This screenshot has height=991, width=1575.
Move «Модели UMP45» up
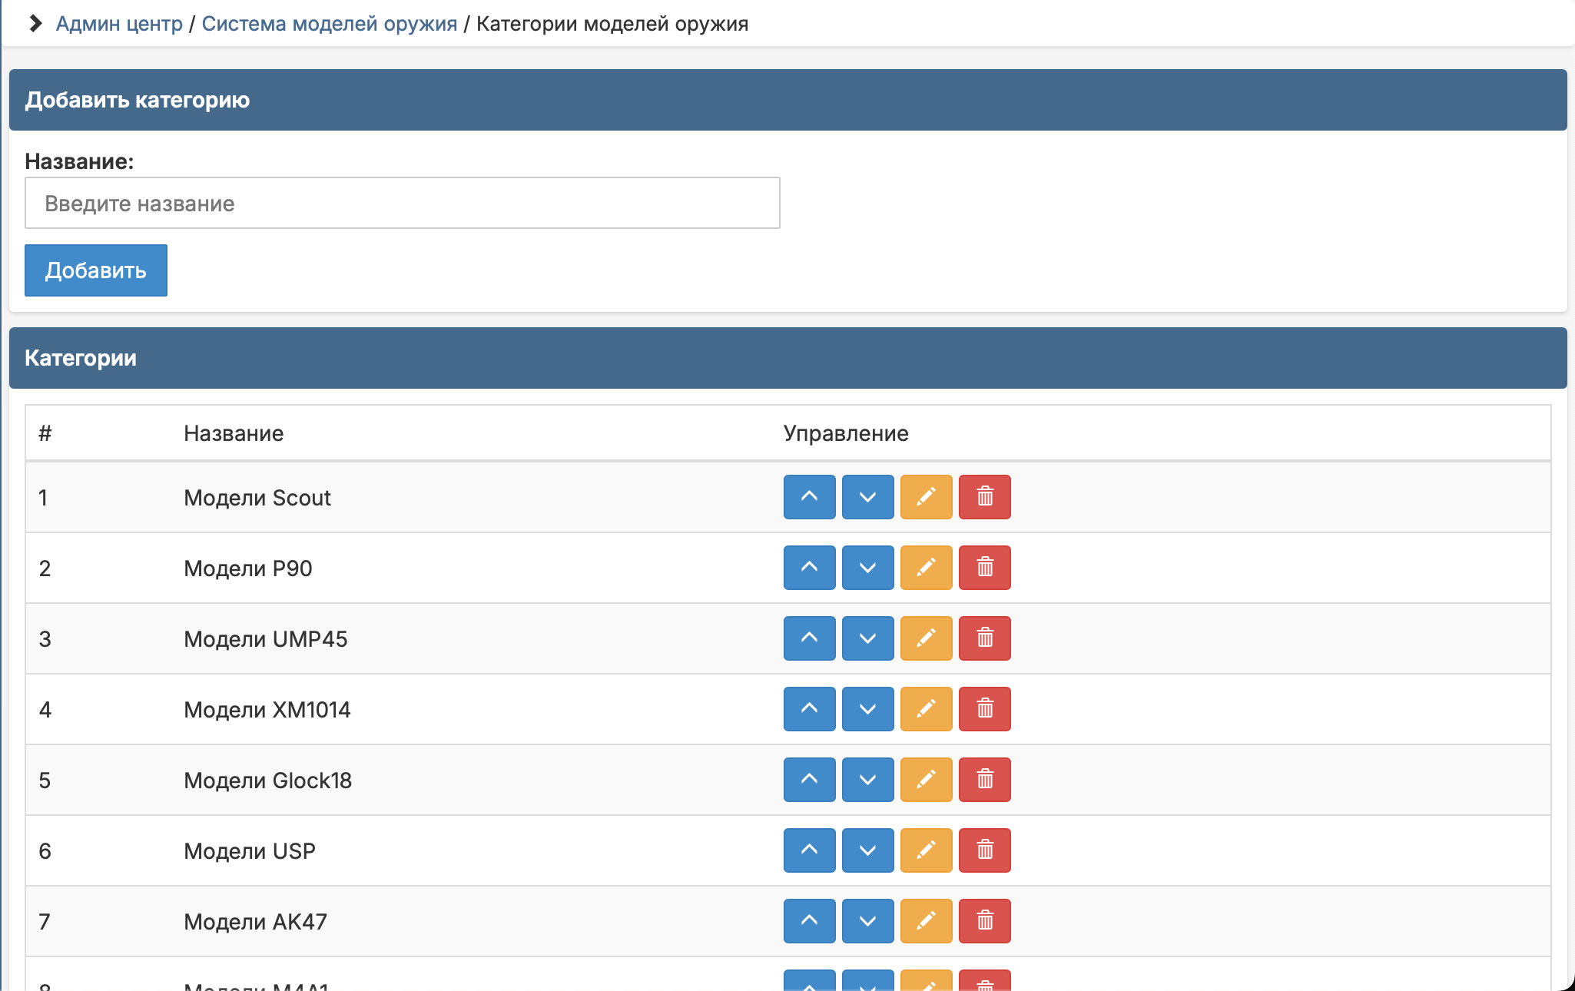click(x=809, y=638)
